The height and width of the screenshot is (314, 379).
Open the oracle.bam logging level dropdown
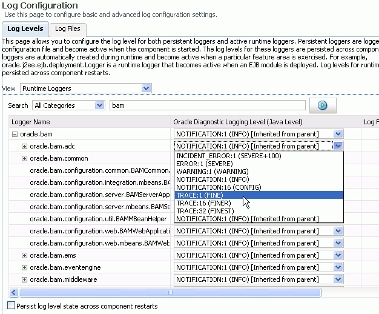pyautogui.click(x=338, y=134)
